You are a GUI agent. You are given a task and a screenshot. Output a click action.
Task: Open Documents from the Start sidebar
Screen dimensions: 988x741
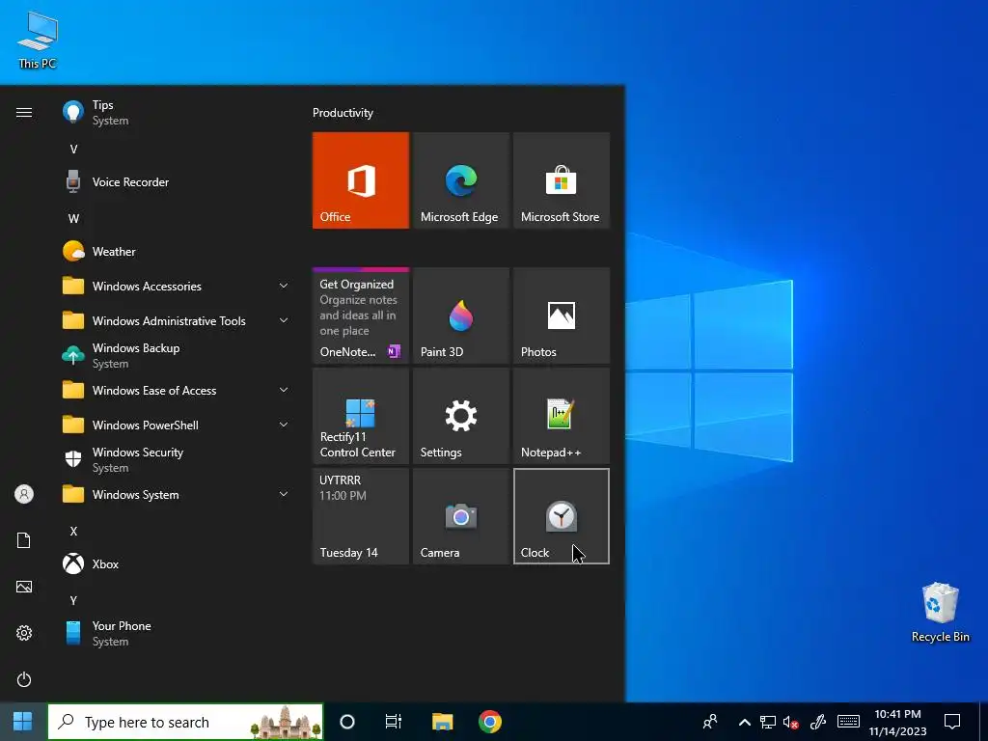click(x=24, y=540)
